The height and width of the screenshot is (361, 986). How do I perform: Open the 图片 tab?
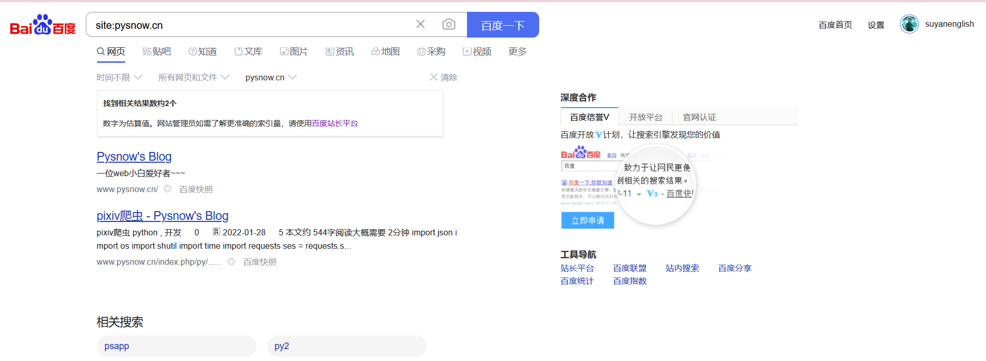(294, 51)
